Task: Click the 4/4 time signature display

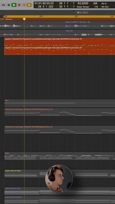Action: 95,4
